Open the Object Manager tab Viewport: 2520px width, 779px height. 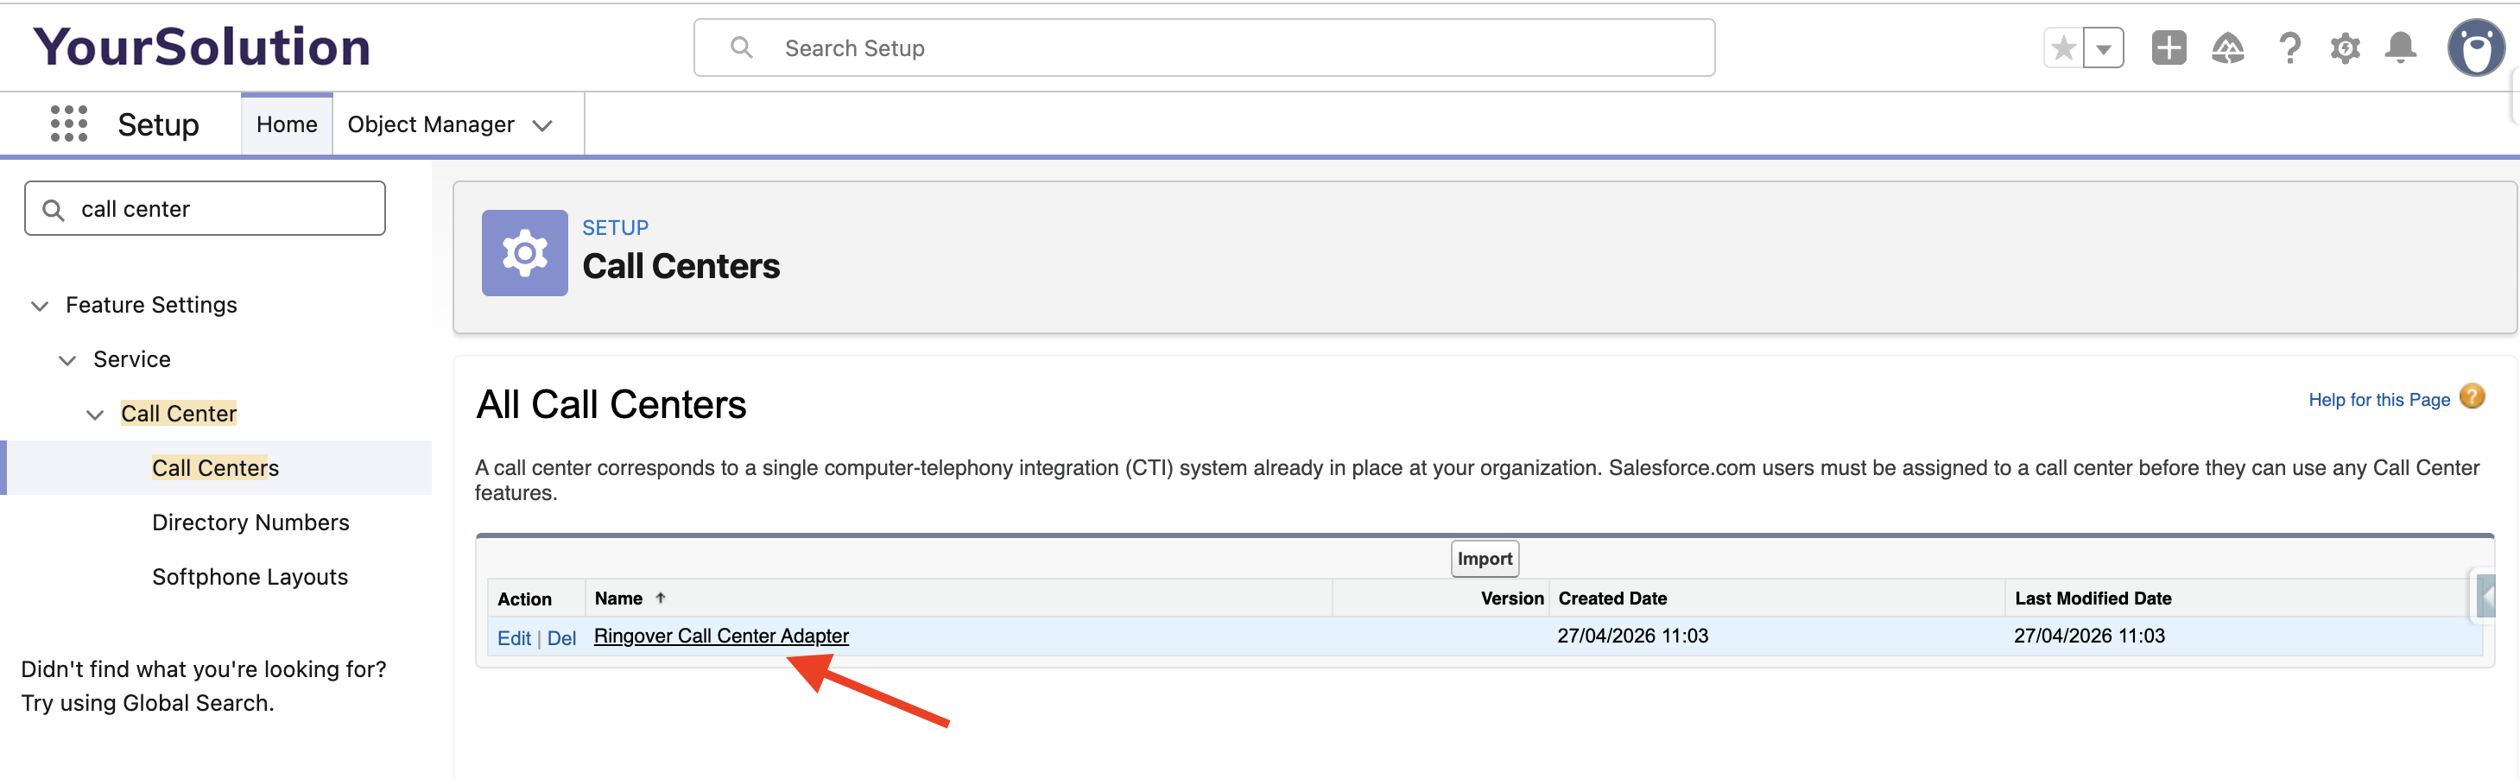click(x=430, y=124)
